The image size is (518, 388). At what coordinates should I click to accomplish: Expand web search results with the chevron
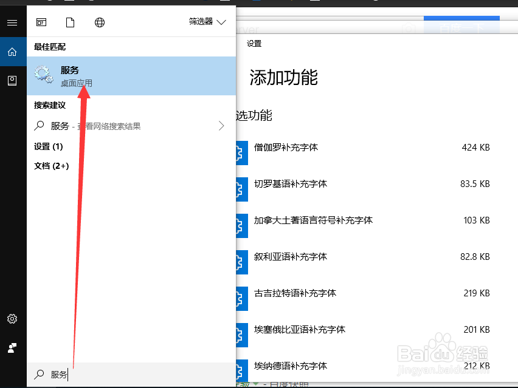[221, 126]
